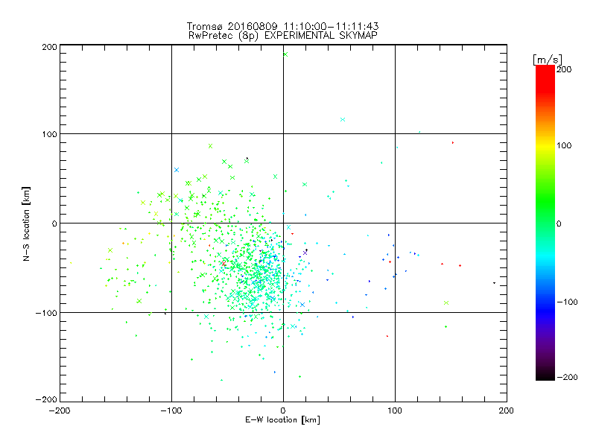Screen dimensions: 596x447
Task: Click the title line 'Tromsø 20160809 11:10:00-11:11:43'
Action: click(282, 26)
